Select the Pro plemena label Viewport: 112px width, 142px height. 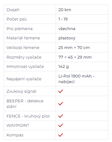[x=19, y=29]
